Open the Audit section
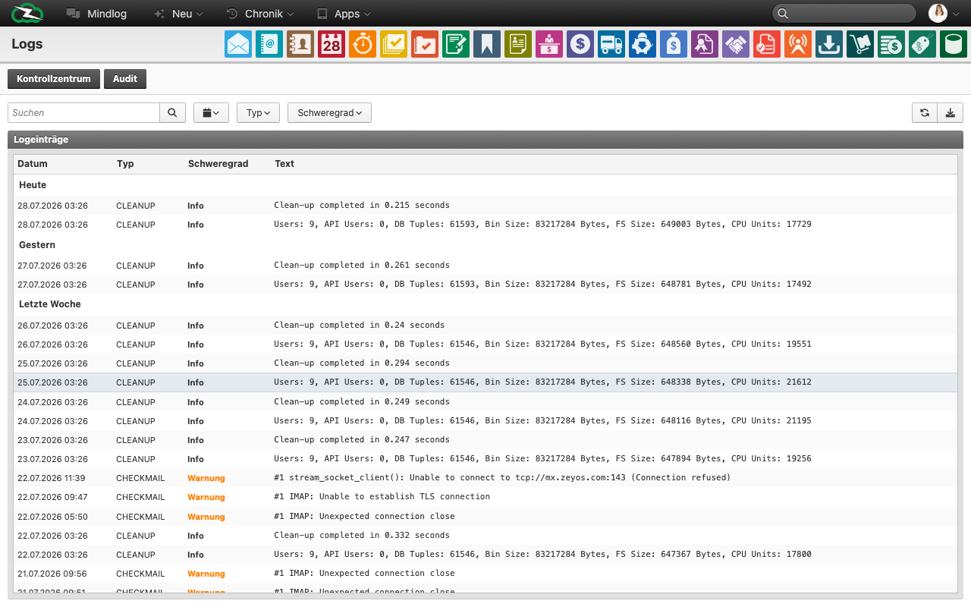 [x=125, y=79]
